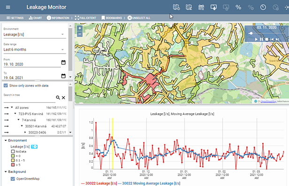Expand the 30020-3406 tree node
The image size is (289, 186).
tap(25, 132)
